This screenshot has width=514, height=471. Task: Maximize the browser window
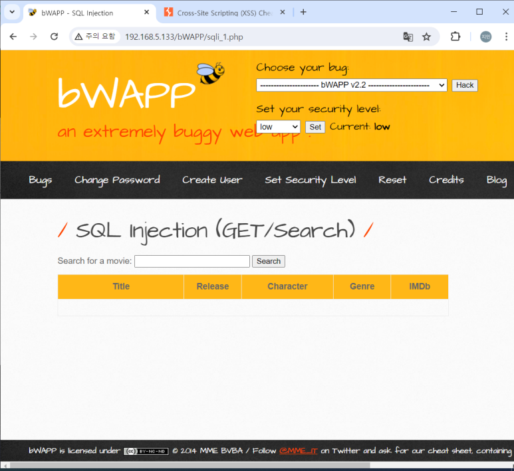tap(479, 12)
